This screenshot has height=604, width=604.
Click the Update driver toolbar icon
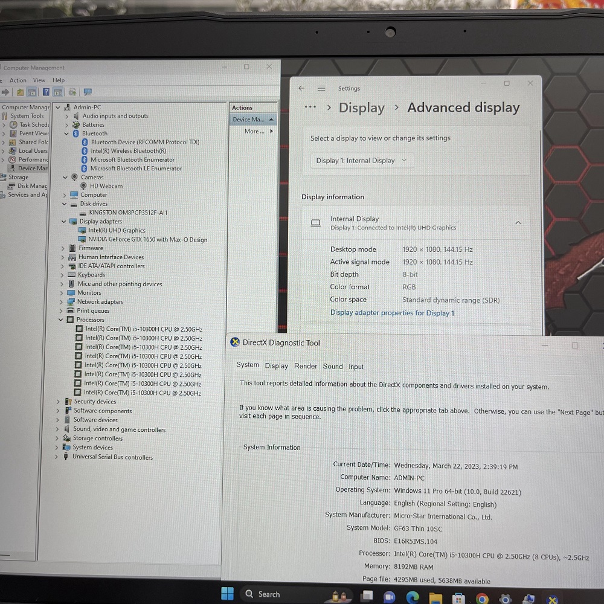[x=72, y=92]
